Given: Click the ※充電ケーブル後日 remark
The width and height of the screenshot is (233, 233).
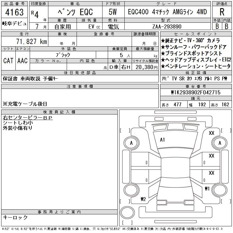Looking at the screenshot, I should point(25,104).
